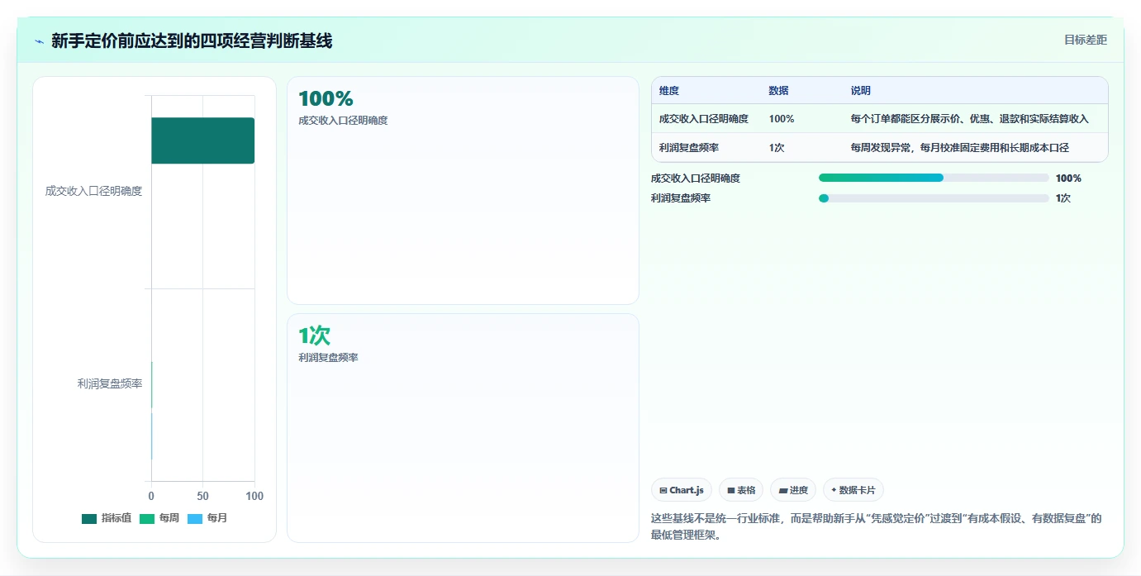Toggle the 指标值 legend swatch
The height and width of the screenshot is (576, 1141).
tap(89, 518)
